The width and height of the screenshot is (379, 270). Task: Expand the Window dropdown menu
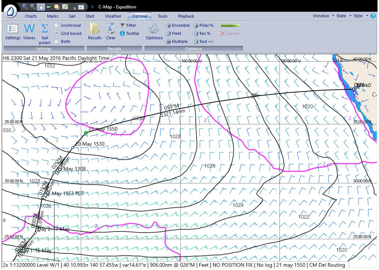pyautogui.click(x=323, y=16)
